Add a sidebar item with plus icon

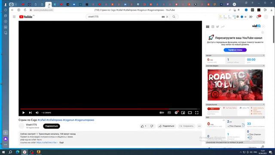(6, 133)
